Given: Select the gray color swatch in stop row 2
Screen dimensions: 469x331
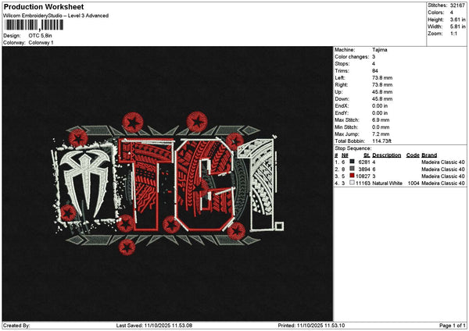Looking at the screenshot, I should [352, 169].
